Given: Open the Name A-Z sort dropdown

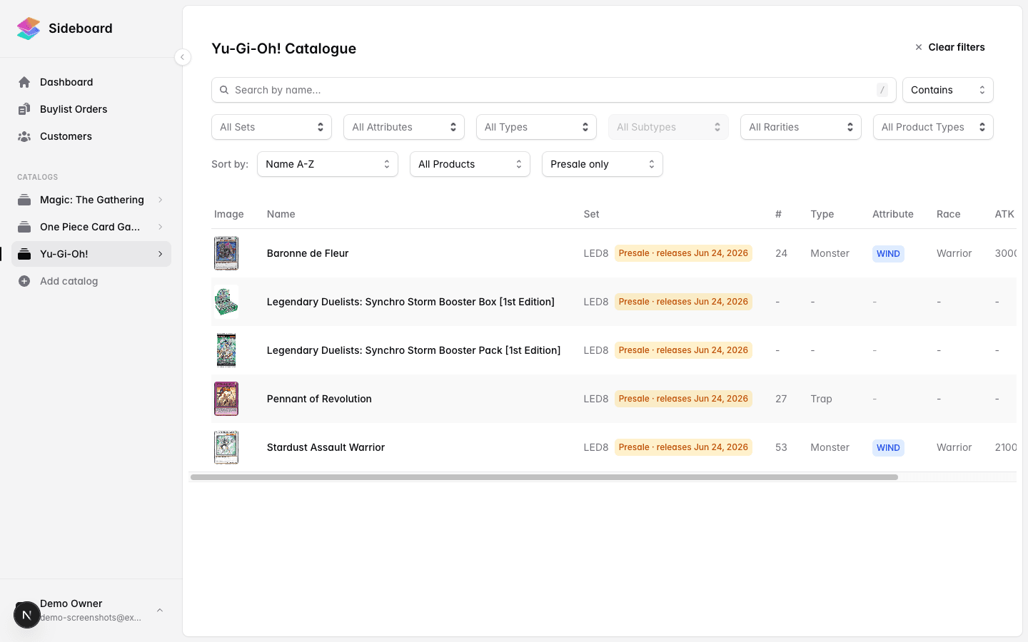Looking at the screenshot, I should tap(328, 164).
